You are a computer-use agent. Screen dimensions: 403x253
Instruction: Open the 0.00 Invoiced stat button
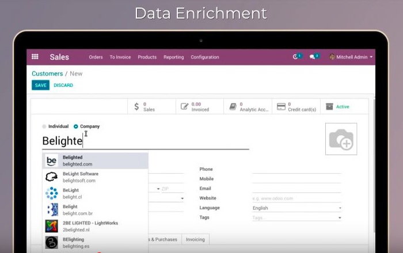click(200, 106)
